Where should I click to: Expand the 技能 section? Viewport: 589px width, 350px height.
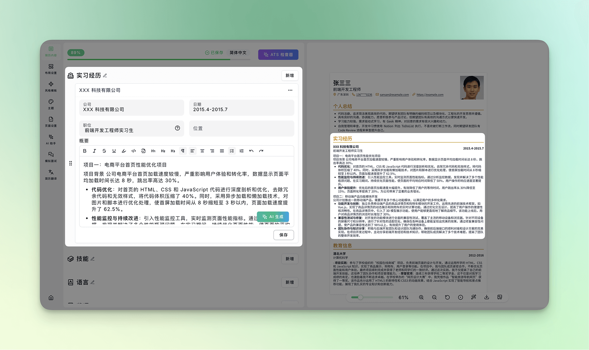(x=82, y=259)
